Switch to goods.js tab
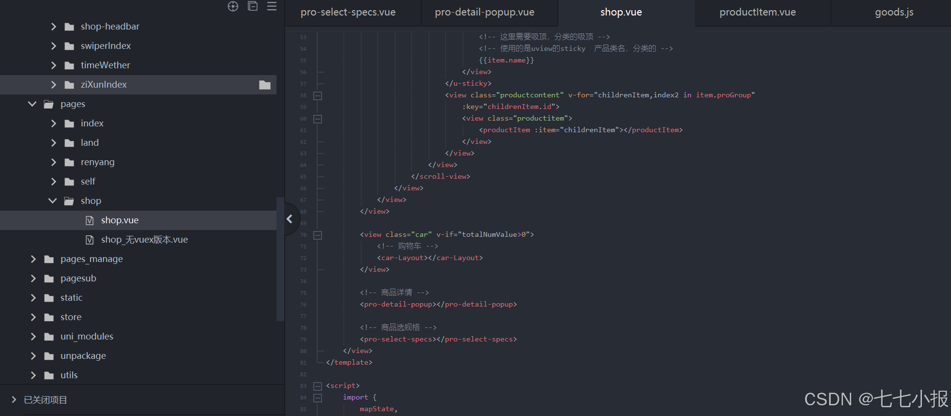 pos(891,13)
